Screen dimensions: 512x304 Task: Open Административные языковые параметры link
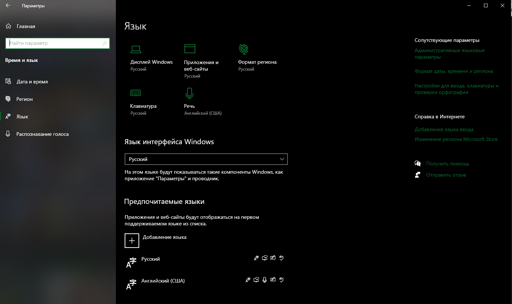tap(450, 54)
